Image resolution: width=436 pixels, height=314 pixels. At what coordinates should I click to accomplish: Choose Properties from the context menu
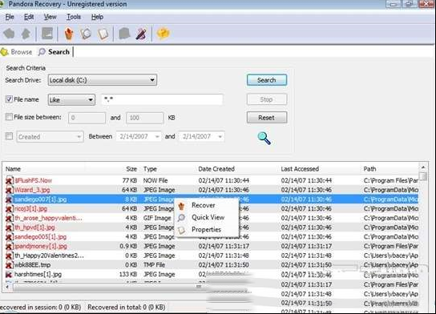[x=206, y=230]
